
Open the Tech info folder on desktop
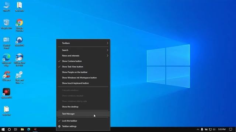[20, 7]
